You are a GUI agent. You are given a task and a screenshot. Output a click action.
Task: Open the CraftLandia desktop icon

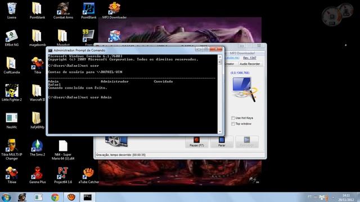(11, 66)
